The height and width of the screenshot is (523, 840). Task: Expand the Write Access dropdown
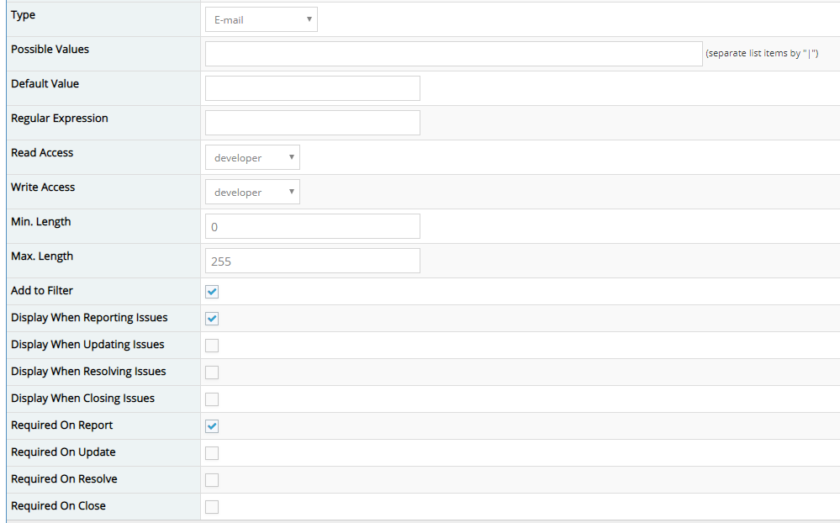point(252,193)
